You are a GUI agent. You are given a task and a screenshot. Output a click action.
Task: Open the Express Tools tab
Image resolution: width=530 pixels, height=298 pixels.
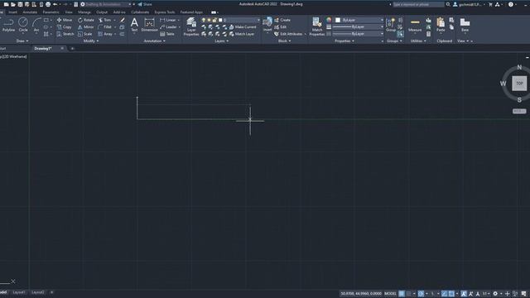tap(165, 12)
